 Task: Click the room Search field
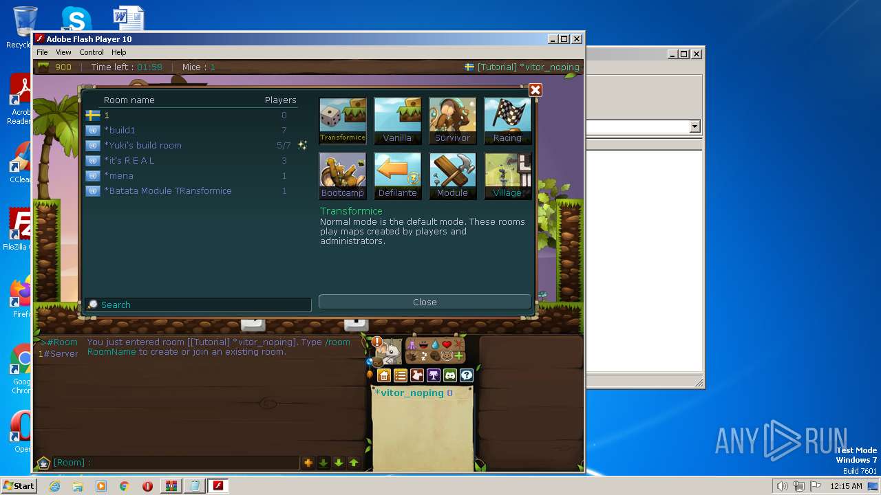click(x=198, y=305)
